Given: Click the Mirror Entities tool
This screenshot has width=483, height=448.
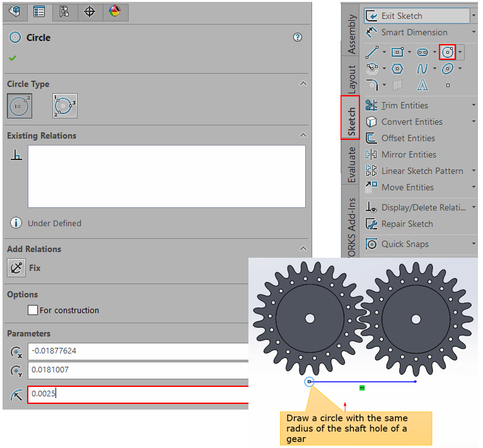Looking at the screenshot, I should [401, 154].
